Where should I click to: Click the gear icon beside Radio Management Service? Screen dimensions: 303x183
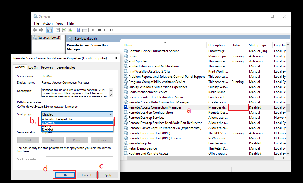coord(126,92)
